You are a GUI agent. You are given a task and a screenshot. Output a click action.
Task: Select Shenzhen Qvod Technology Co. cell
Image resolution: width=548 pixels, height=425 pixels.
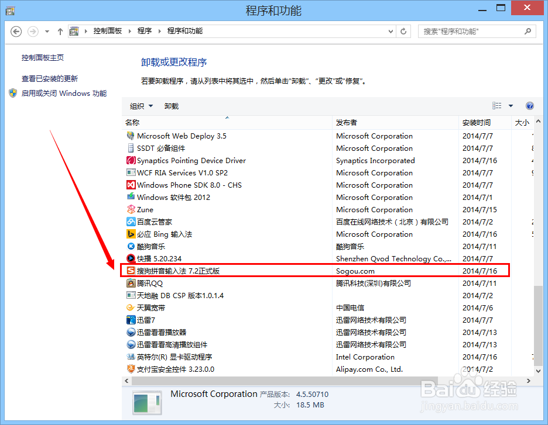[x=393, y=258]
